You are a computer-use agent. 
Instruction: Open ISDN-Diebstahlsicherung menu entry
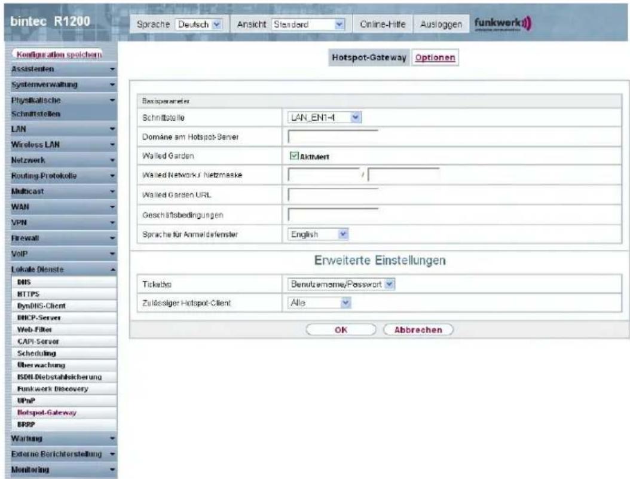pos(65,377)
